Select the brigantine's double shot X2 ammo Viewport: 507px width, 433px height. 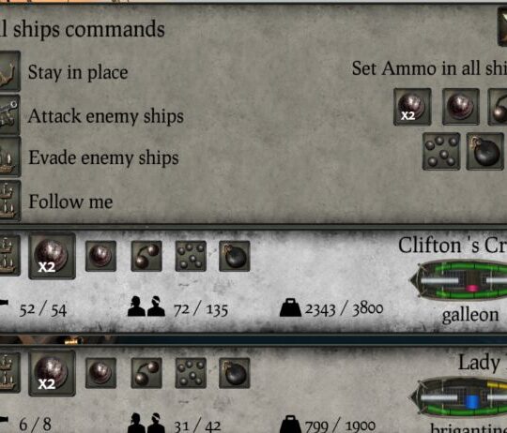tap(52, 373)
